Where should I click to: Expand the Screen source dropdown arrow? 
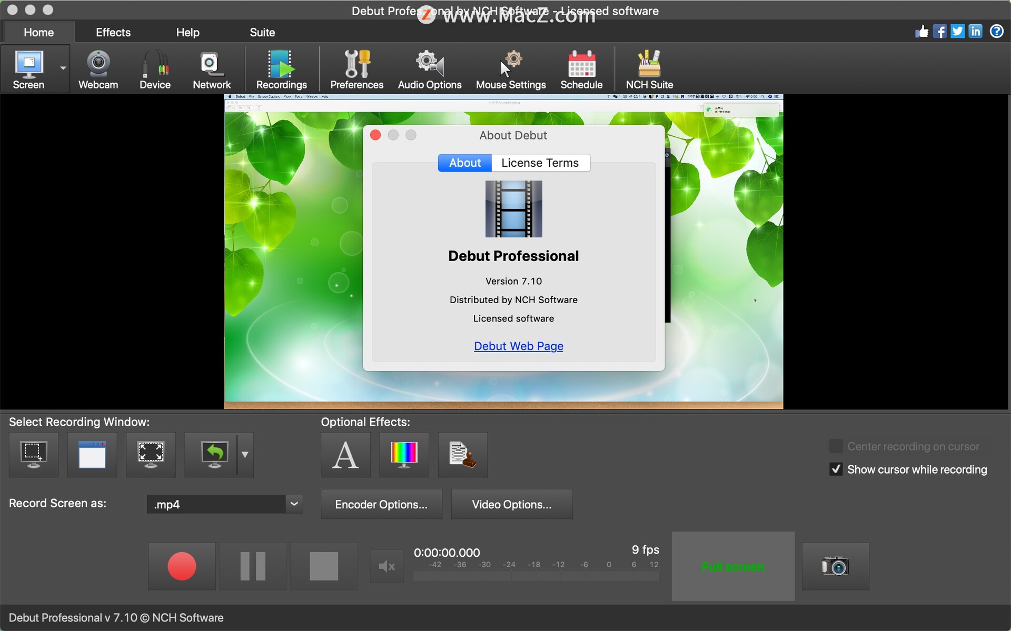click(63, 68)
